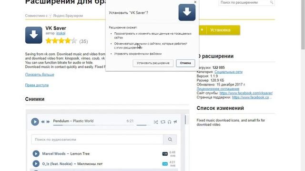Click the audio search magnifier button
Image resolution: width=305 pixels, height=171 pixels.
(170, 139)
